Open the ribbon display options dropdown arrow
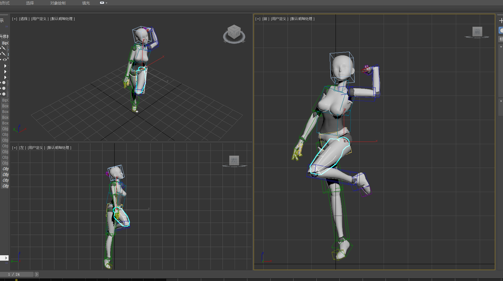The width and height of the screenshot is (503, 281). [106, 3]
